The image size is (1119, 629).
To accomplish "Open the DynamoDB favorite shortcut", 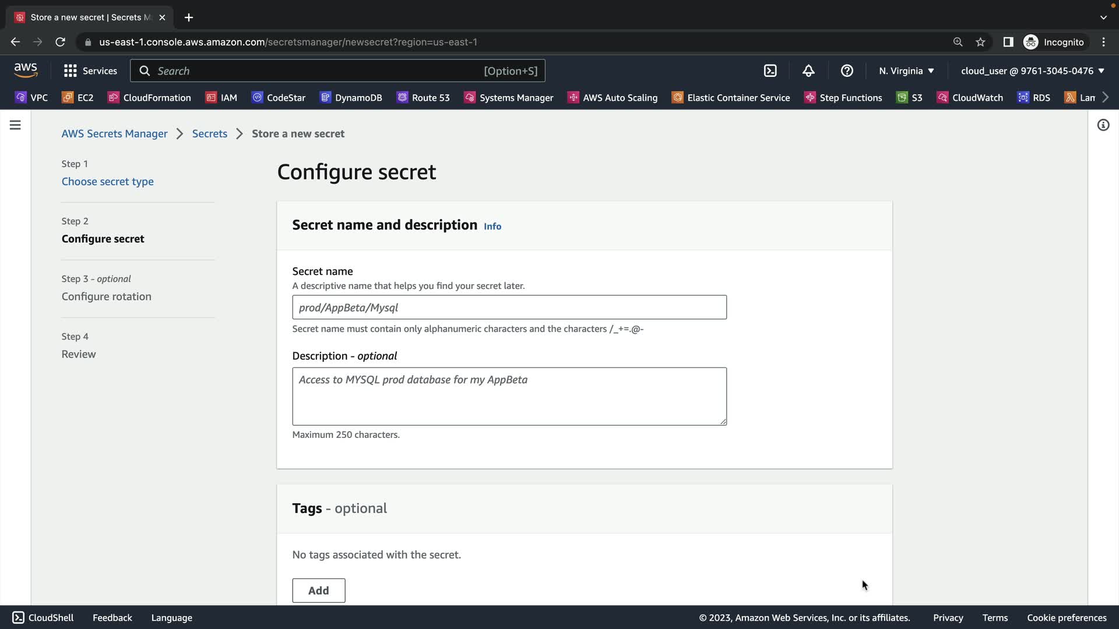I will click(351, 98).
